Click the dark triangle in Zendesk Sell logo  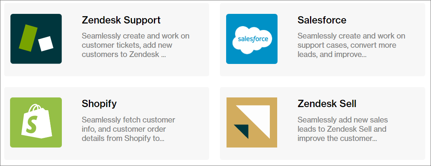242,130
